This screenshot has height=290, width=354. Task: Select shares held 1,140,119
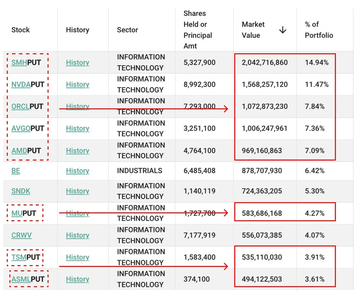199,191
